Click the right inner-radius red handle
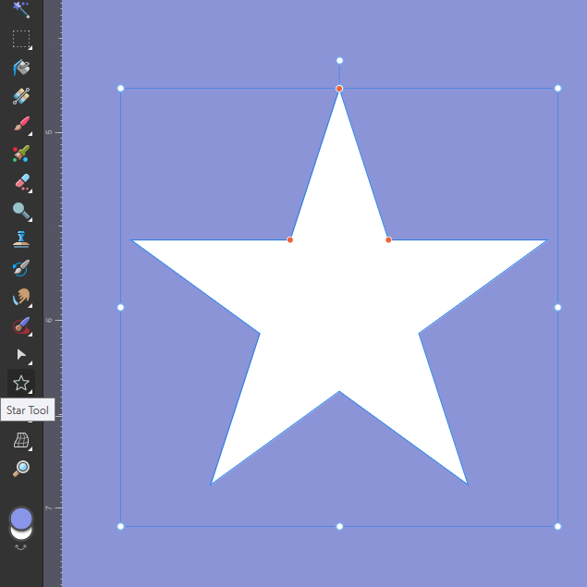Screen dimensions: 587x587 pyautogui.click(x=388, y=239)
